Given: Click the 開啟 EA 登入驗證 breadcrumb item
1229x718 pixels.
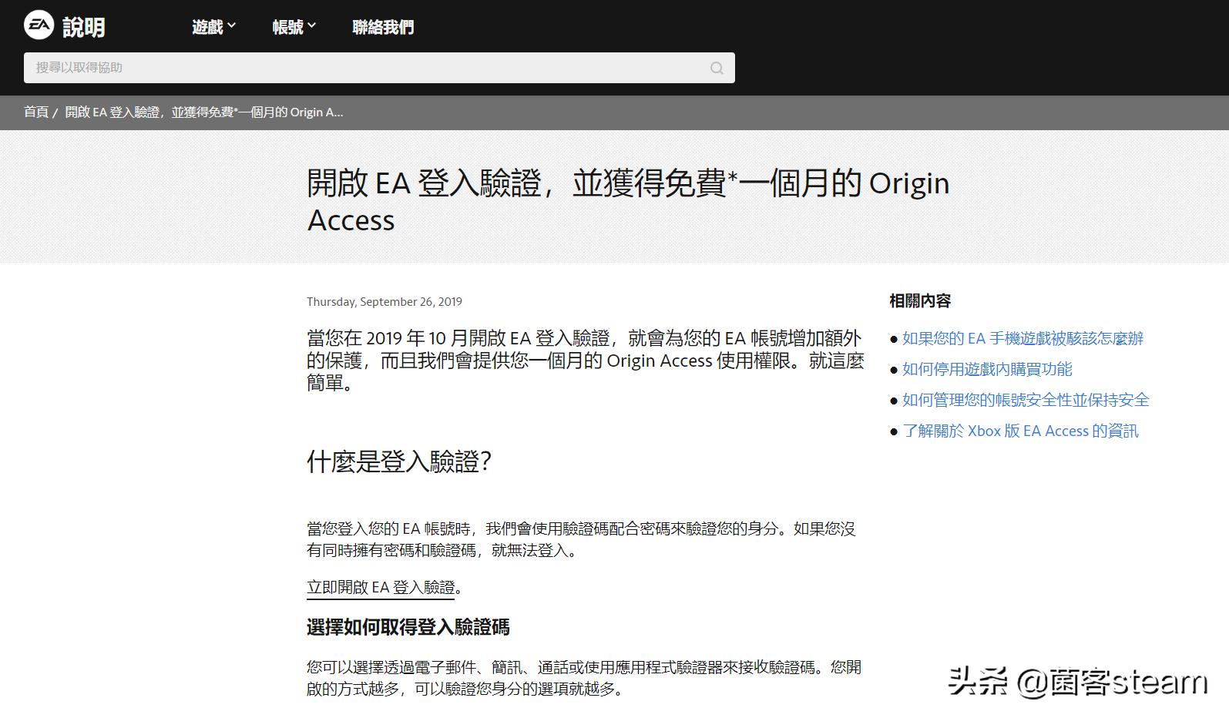Looking at the screenshot, I should pyautogui.click(x=204, y=112).
